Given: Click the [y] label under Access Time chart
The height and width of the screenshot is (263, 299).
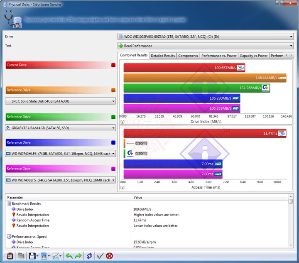Looking at the screenshot, I should point(123,187).
